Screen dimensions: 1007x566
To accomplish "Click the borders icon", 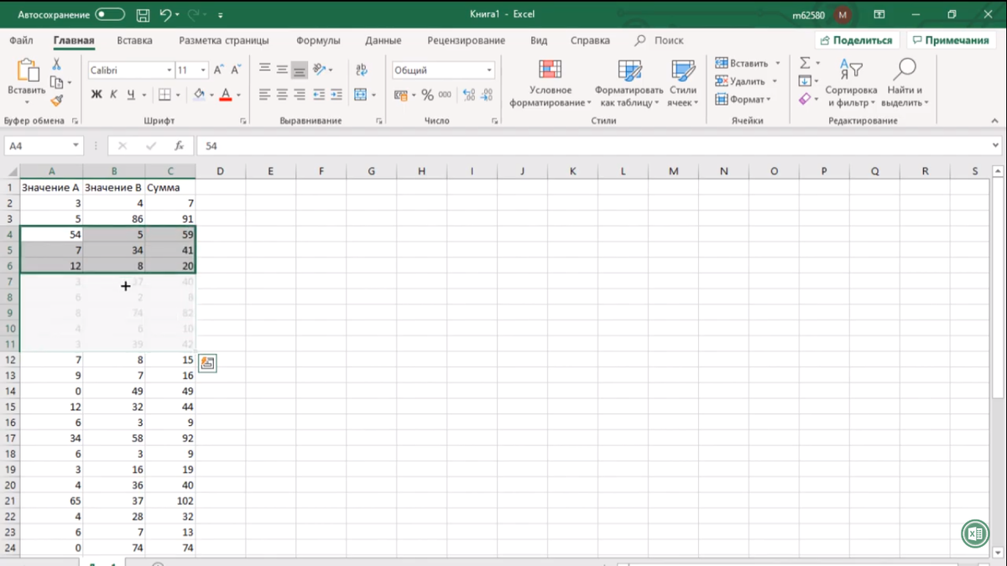I will (164, 95).
